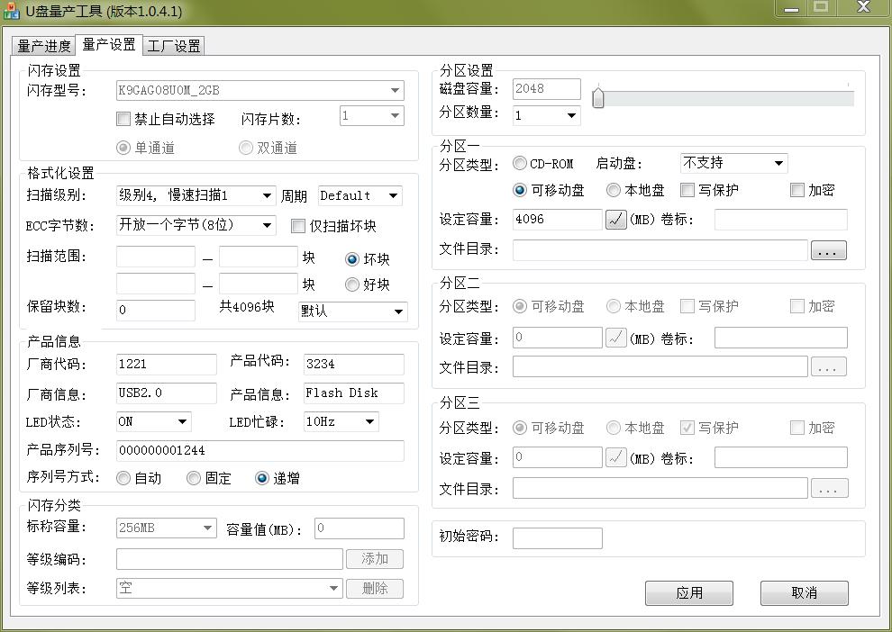
Task: Close the U盘量产工具 window
Action: (863, 8)
